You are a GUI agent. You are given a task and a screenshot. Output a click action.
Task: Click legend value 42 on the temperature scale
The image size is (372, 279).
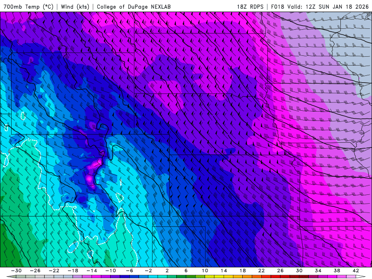(356, 271)
